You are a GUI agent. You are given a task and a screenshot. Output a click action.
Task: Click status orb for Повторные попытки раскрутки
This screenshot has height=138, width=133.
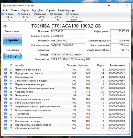(5, 99)
